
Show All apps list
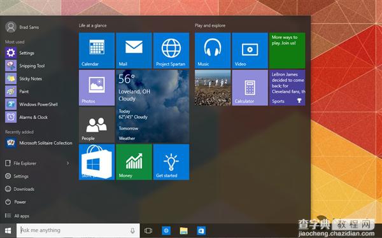17,216
